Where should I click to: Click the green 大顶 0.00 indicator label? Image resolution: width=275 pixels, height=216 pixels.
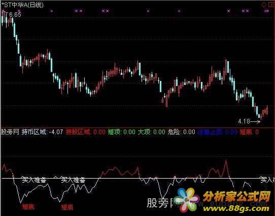pos(152,132)
